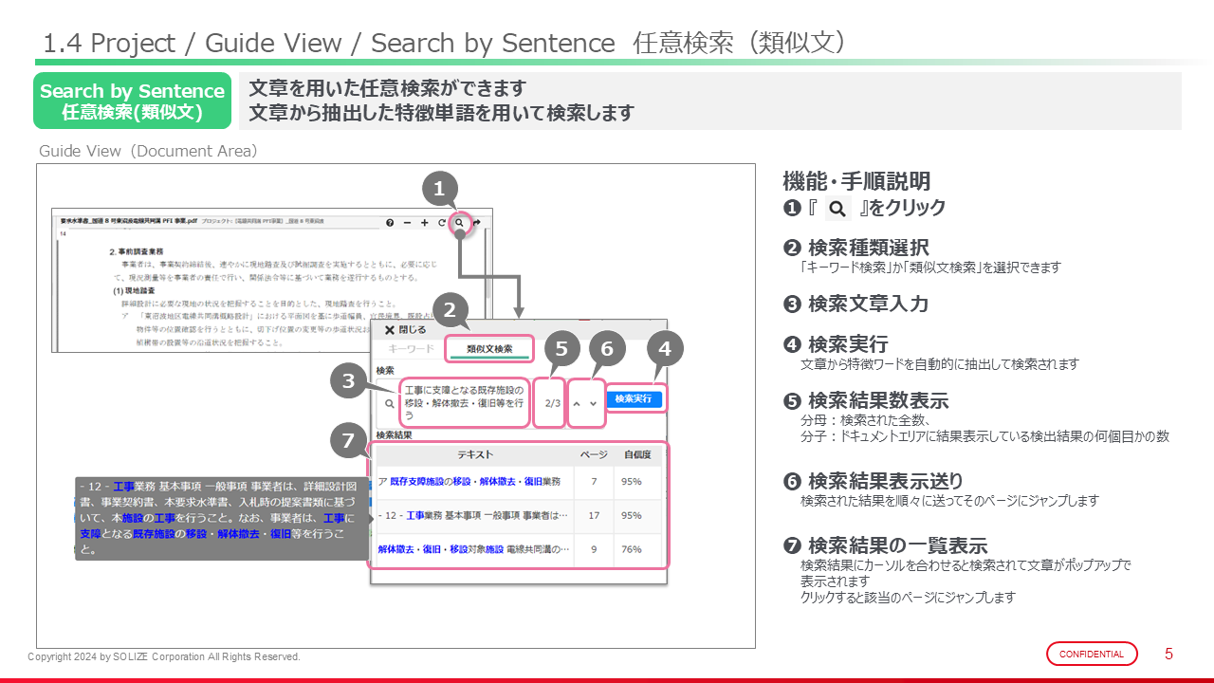Click the 自信度 column header
1214x683 pixels.
point(637,454)
